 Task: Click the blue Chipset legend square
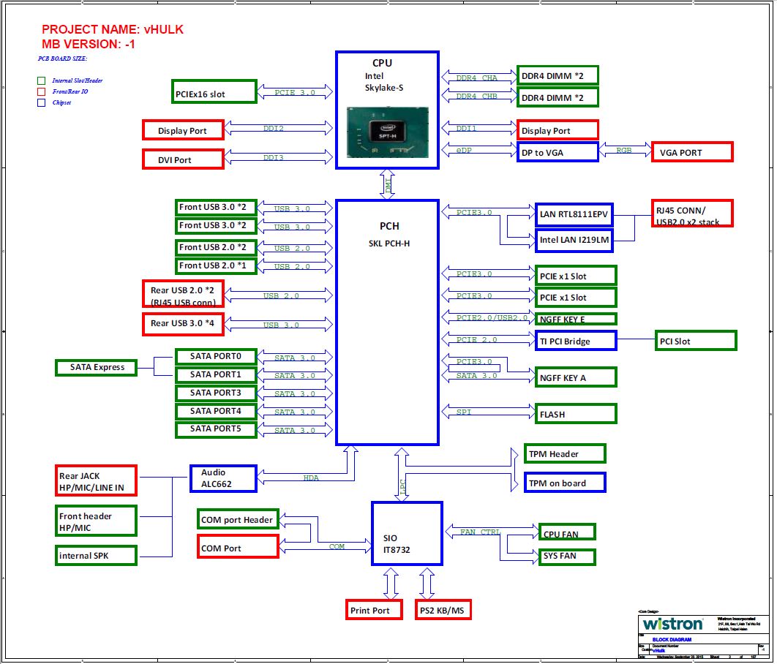[x=41, y=102]
